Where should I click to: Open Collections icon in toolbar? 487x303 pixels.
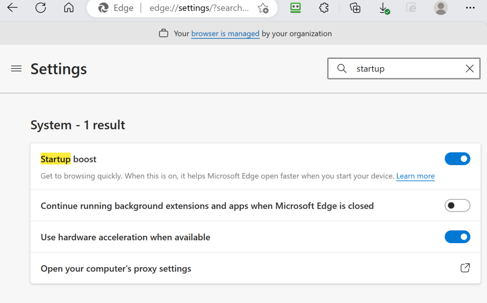pos(355,8)
